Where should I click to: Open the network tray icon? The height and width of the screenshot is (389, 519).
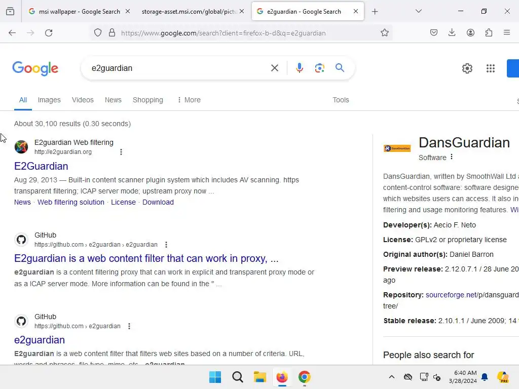coord(424,377)
